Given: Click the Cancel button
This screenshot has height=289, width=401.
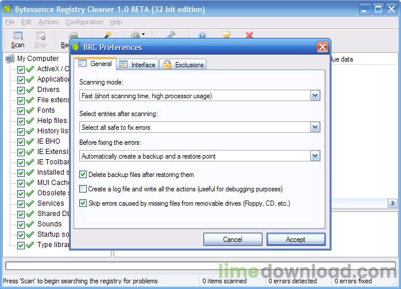Looking at the screenshot, I should [x=233, y=240].
